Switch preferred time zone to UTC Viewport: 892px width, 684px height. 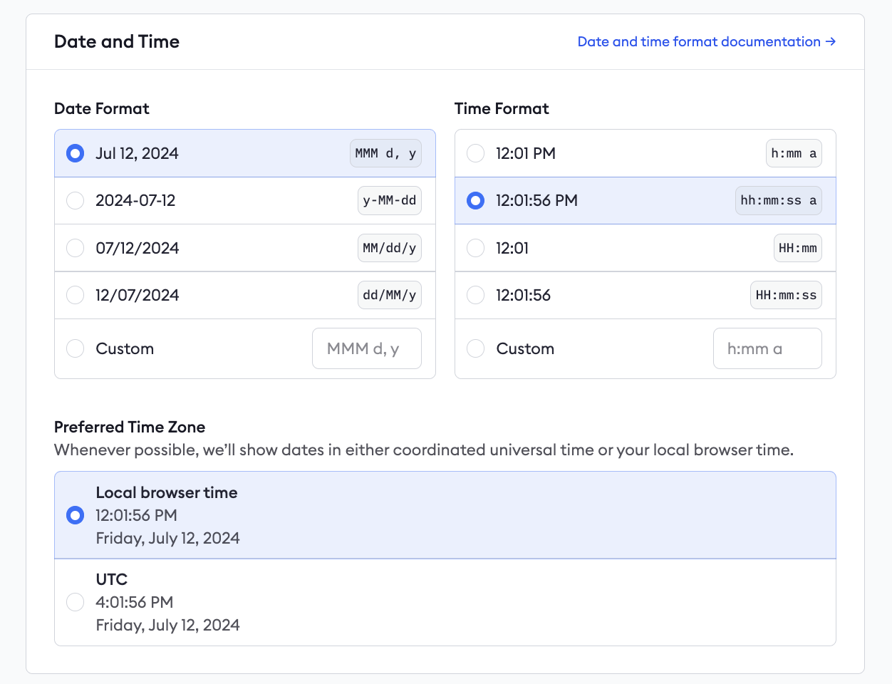(x=76, y=602)
